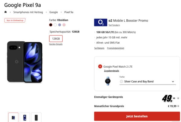Select the Obsidian black color option

(51, 25)
